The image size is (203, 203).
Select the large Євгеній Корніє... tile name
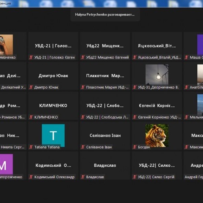pyautogui.click(x=157, y=106)
